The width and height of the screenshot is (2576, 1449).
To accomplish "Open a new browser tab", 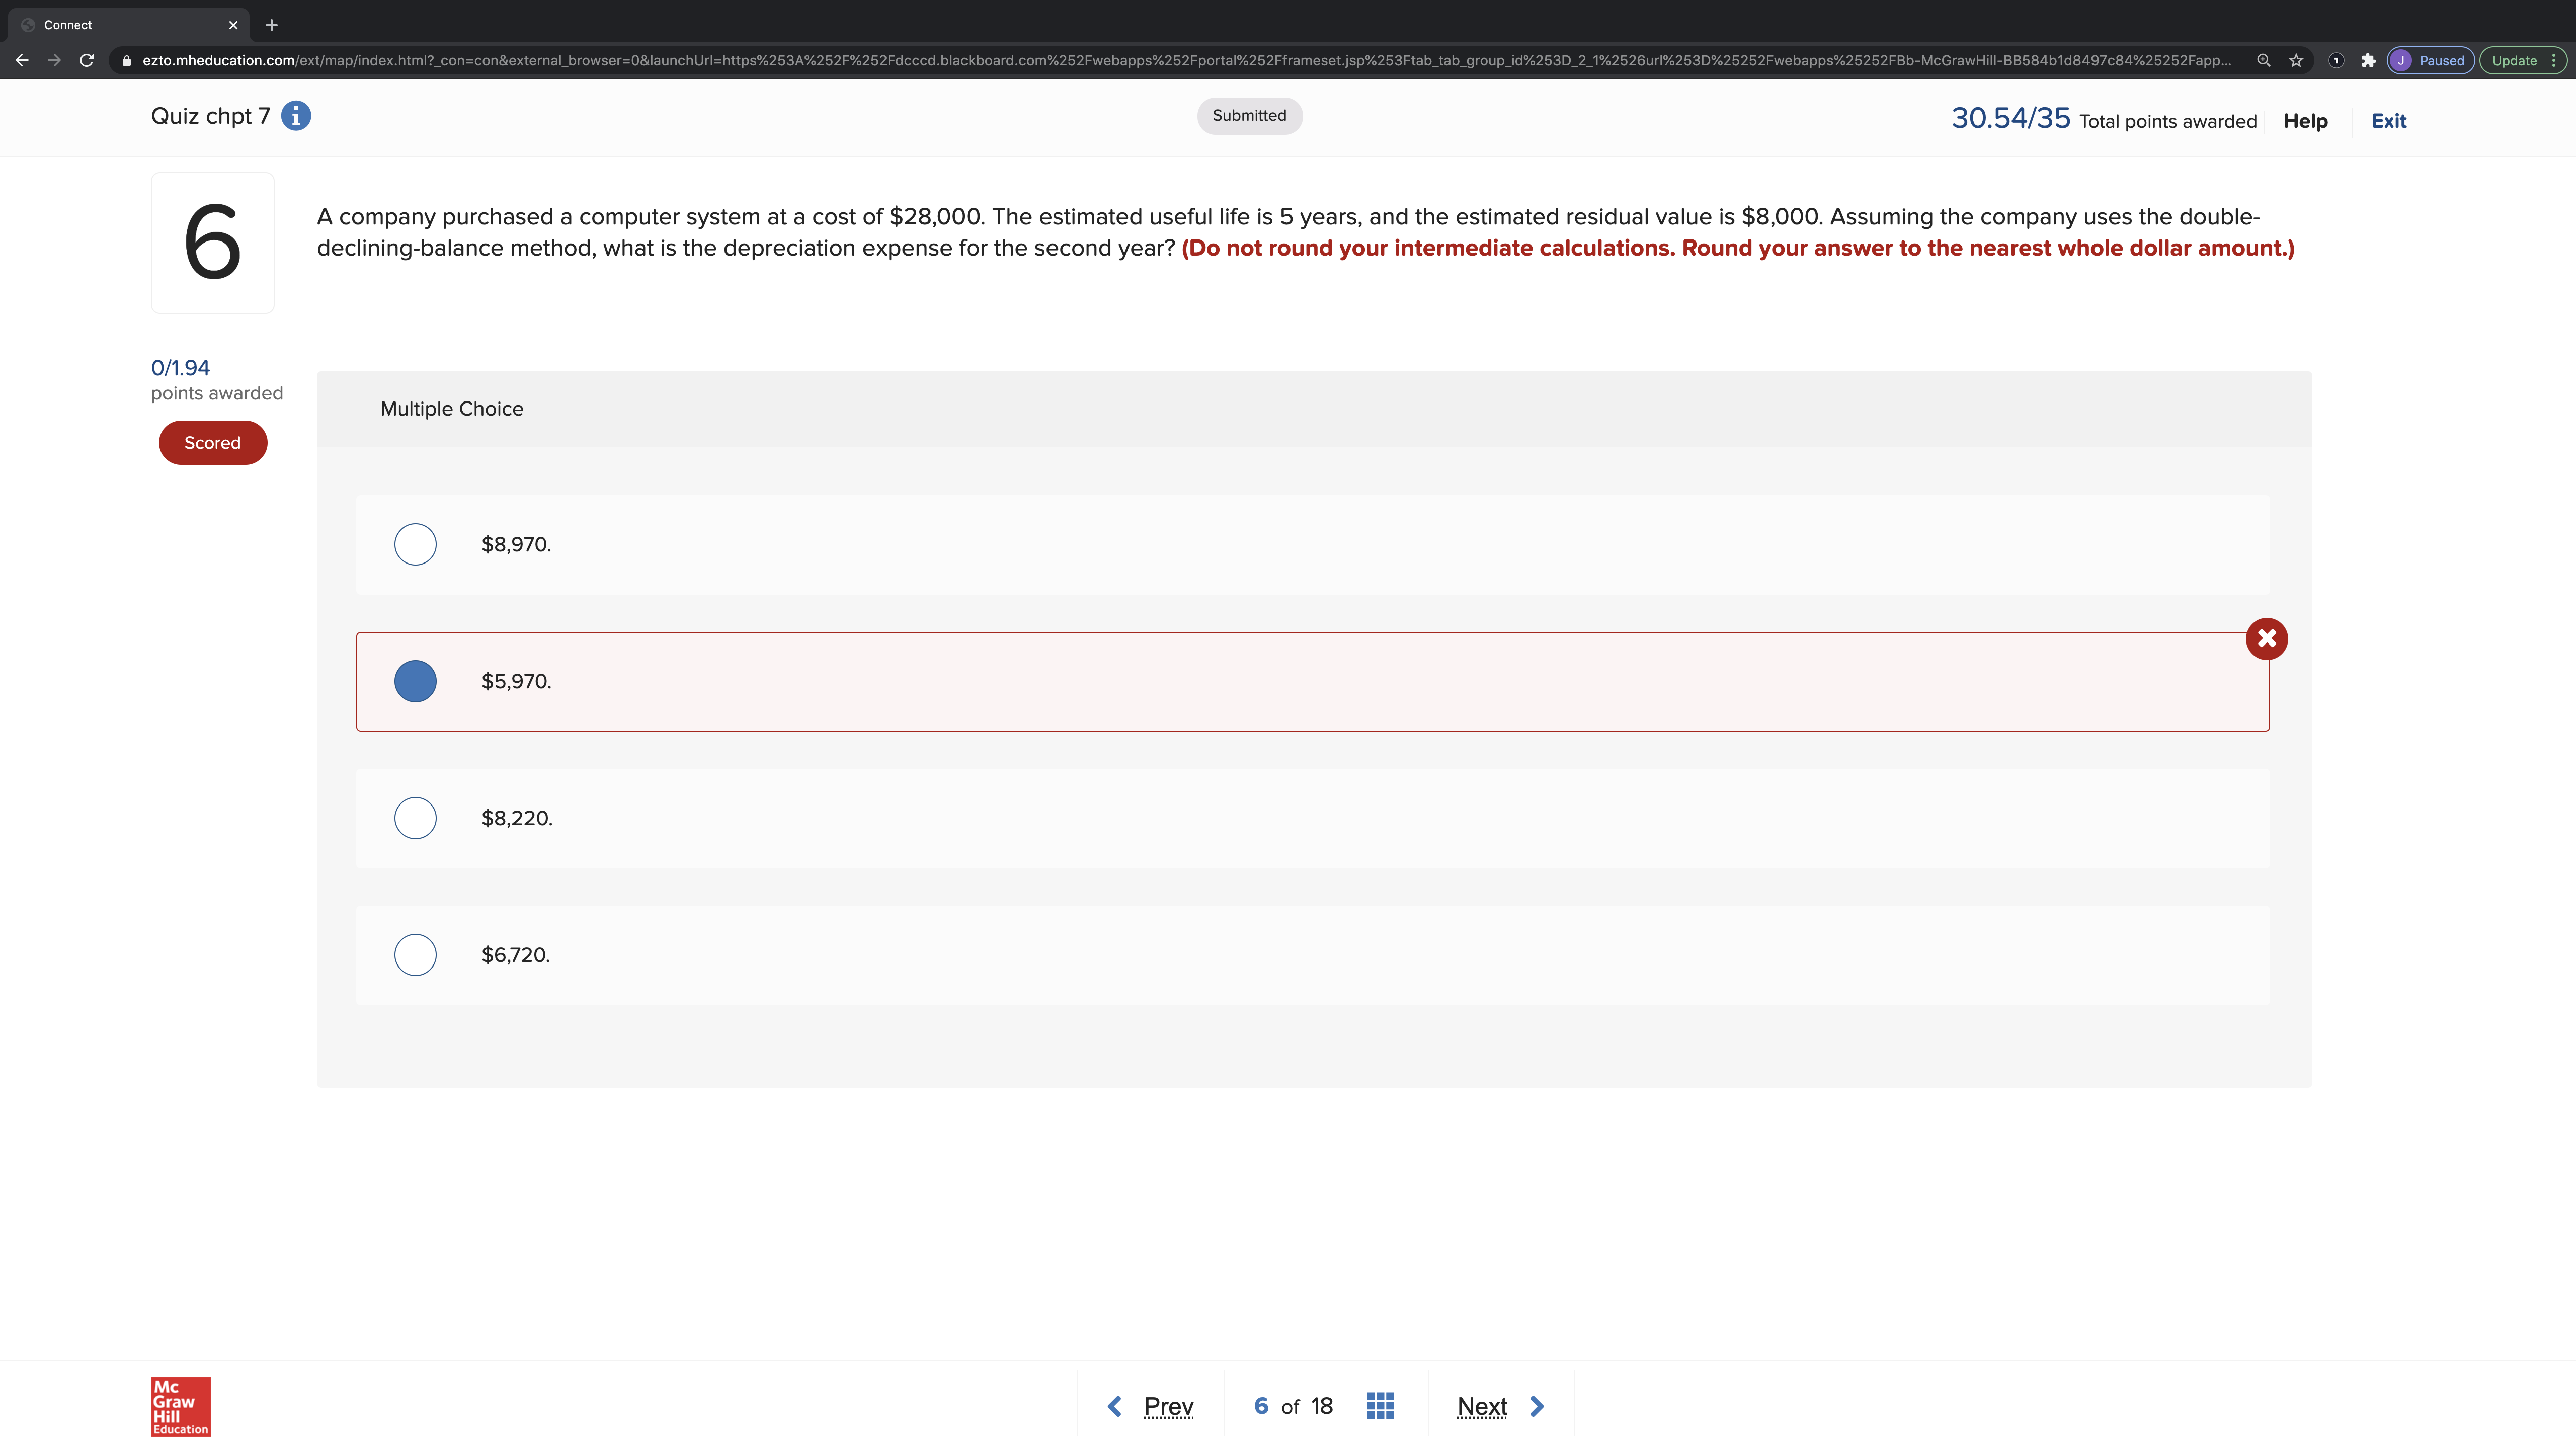I will click(x=271, y=25).
